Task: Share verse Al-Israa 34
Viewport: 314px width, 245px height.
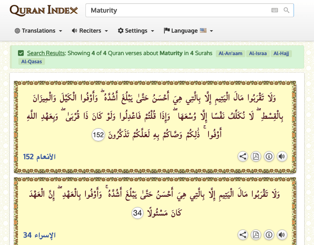Action: 243,235
